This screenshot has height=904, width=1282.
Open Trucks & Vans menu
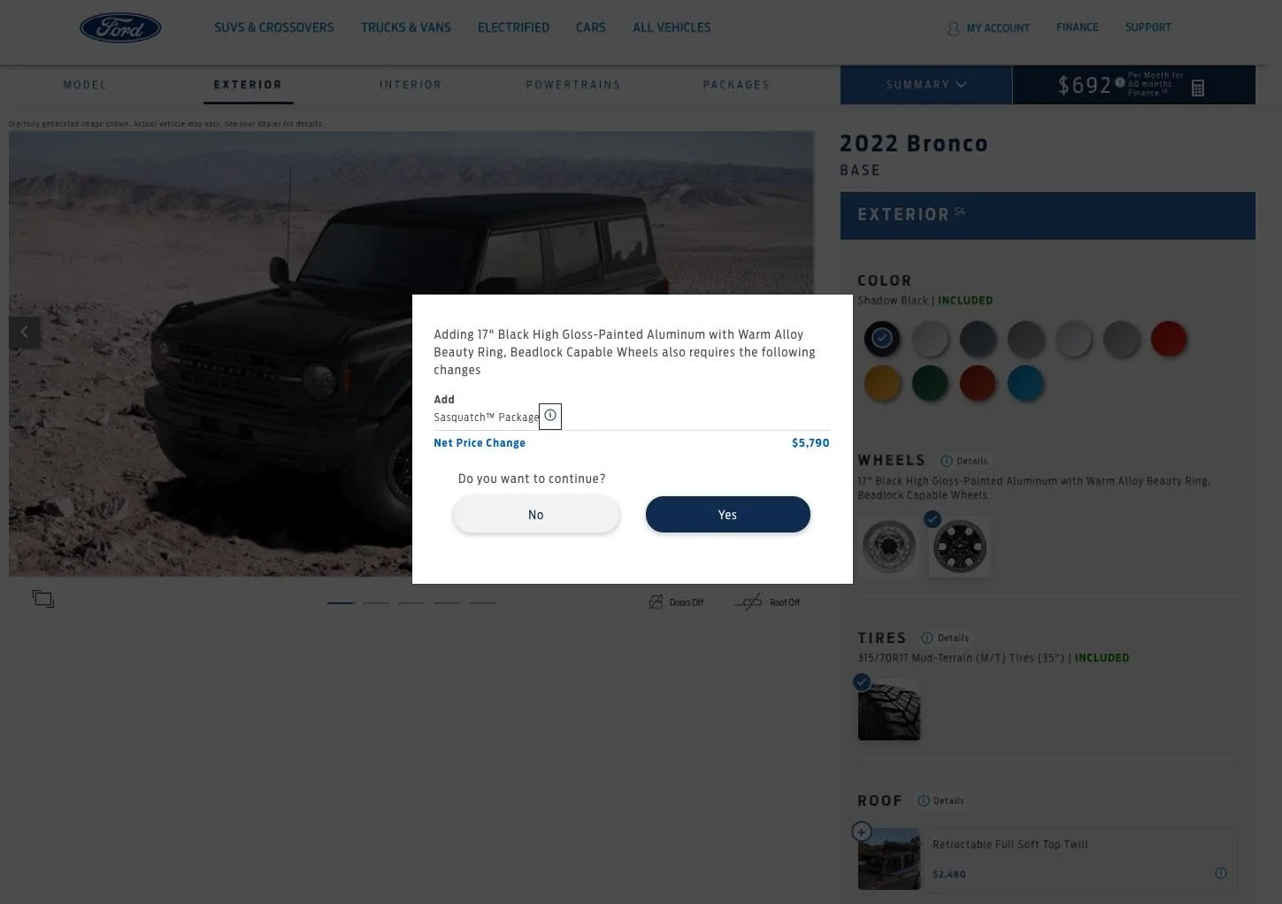point(406,27)
